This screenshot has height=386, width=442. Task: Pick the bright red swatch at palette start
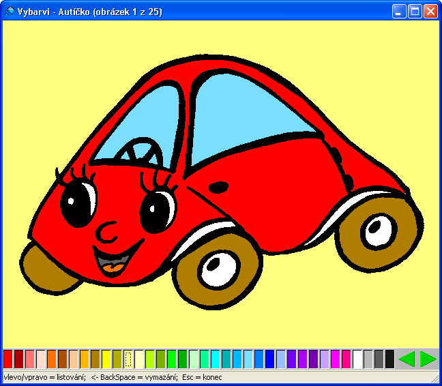8,359
